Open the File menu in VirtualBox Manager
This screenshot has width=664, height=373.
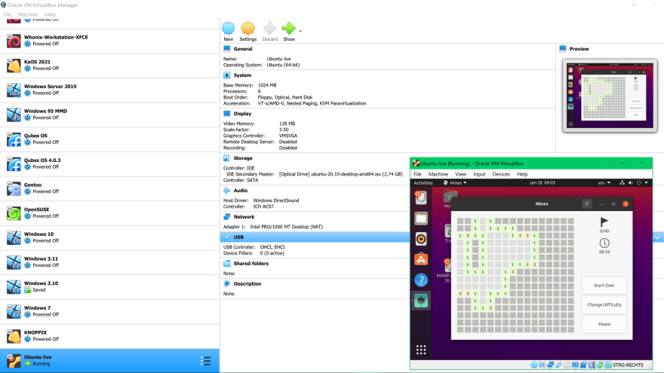click(8, 14)
